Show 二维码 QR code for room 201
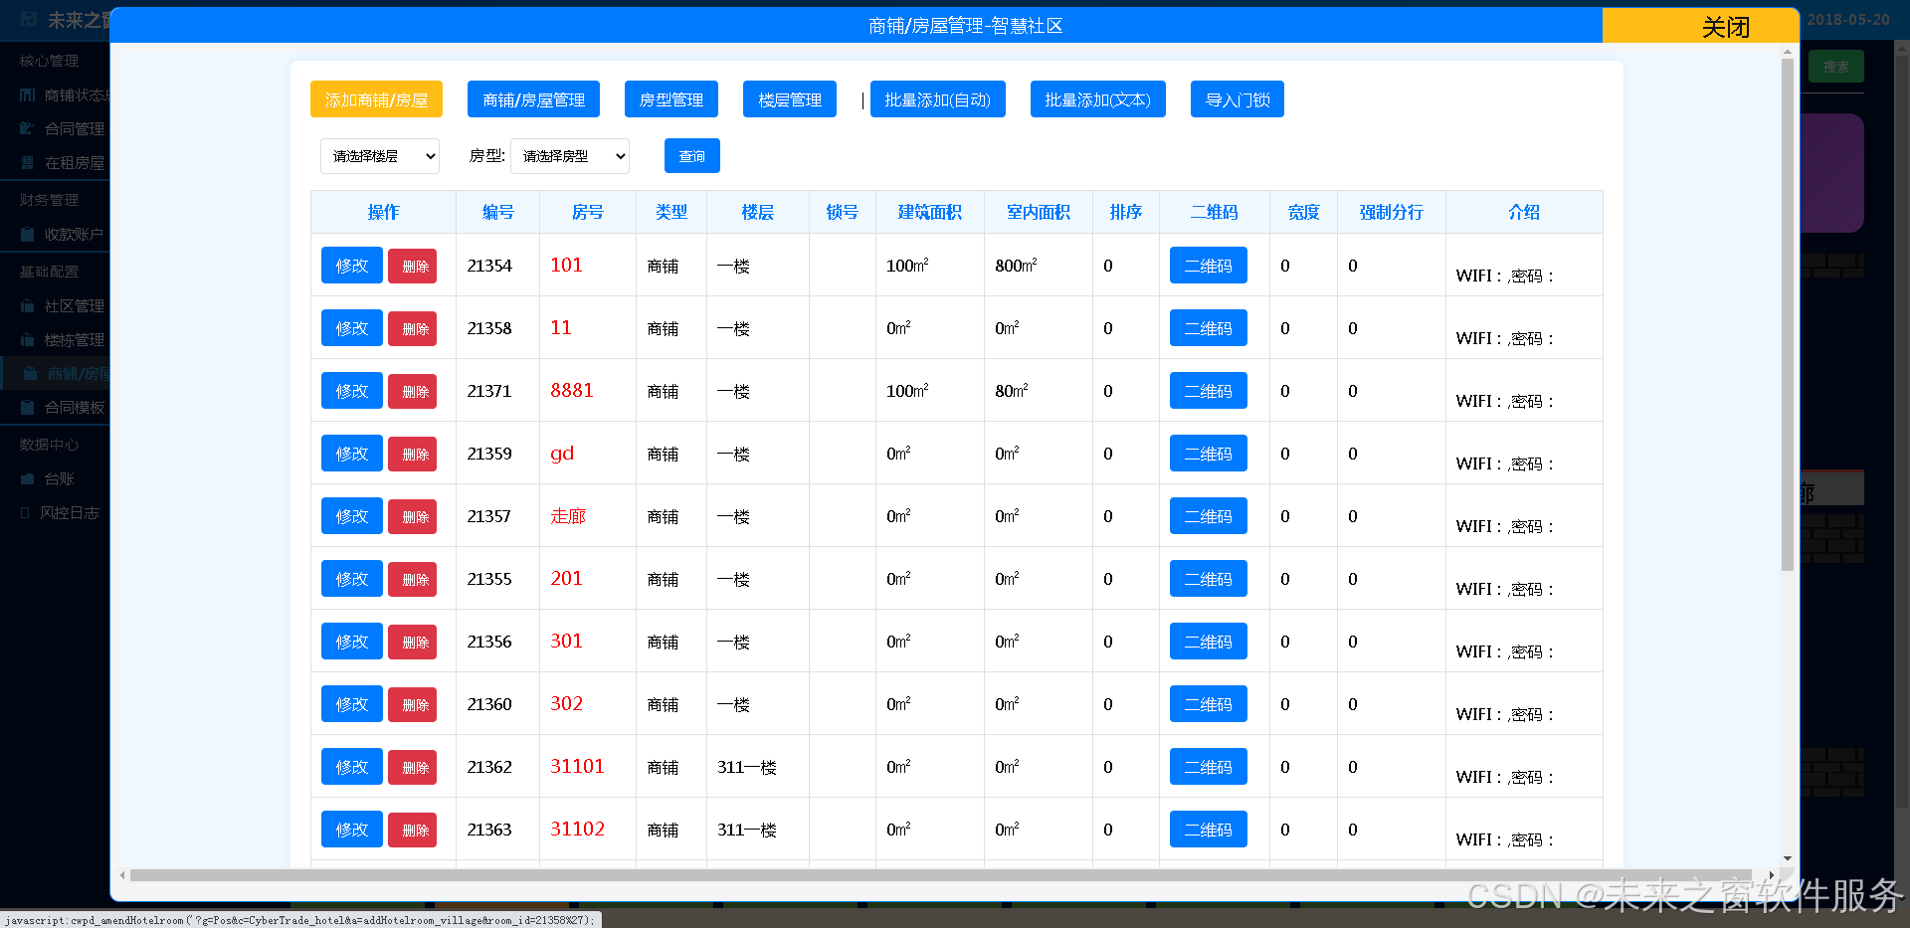Viewport: 1910px width, 928px height. pos(1208,579)
